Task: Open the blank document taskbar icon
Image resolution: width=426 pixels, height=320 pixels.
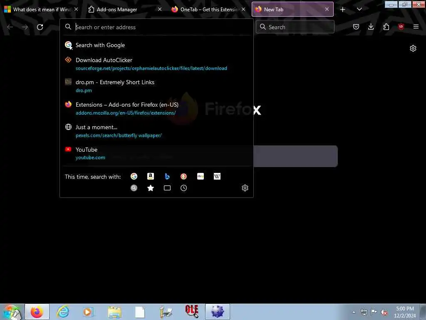Action: click(x=140, y=312)
